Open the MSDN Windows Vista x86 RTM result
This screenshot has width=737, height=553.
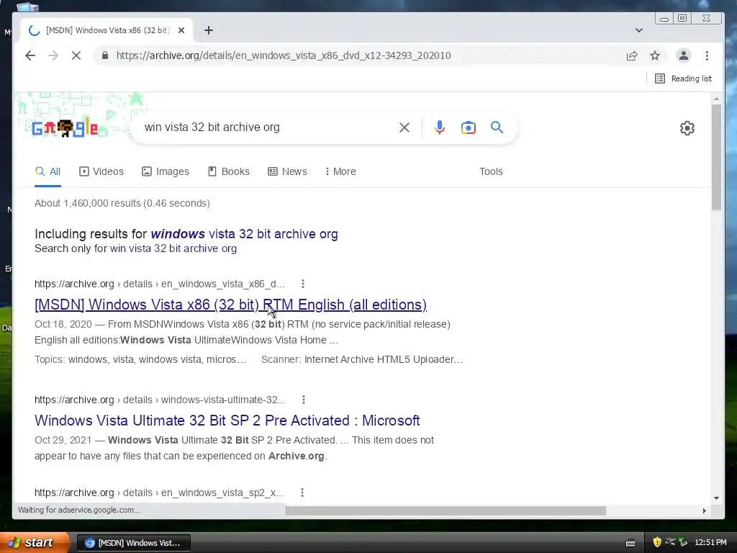tap(231, 305)
